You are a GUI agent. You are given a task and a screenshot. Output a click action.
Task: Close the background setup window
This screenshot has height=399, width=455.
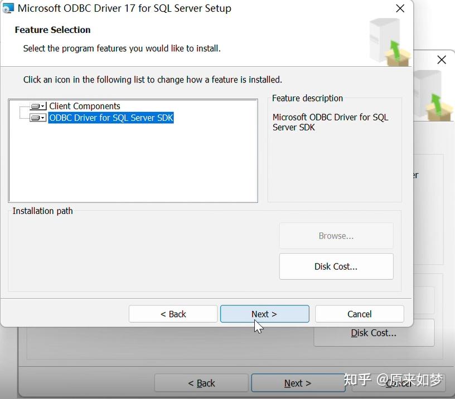point(442,60)
